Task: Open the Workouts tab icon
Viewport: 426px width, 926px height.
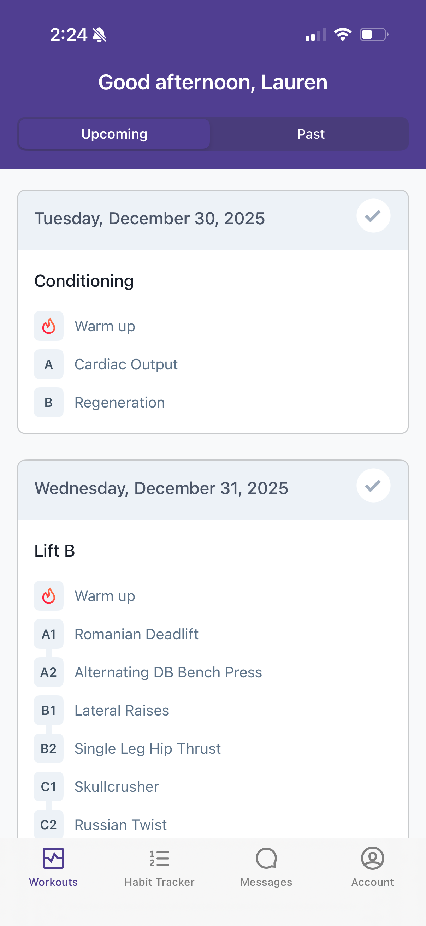Action: tap(53, 858)
